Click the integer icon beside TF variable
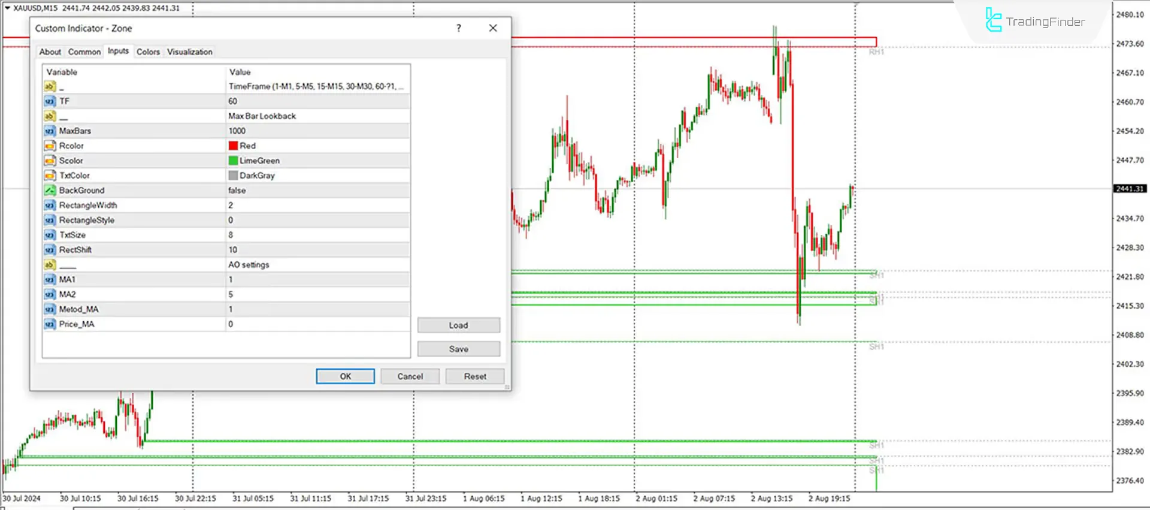 [50, 101]
